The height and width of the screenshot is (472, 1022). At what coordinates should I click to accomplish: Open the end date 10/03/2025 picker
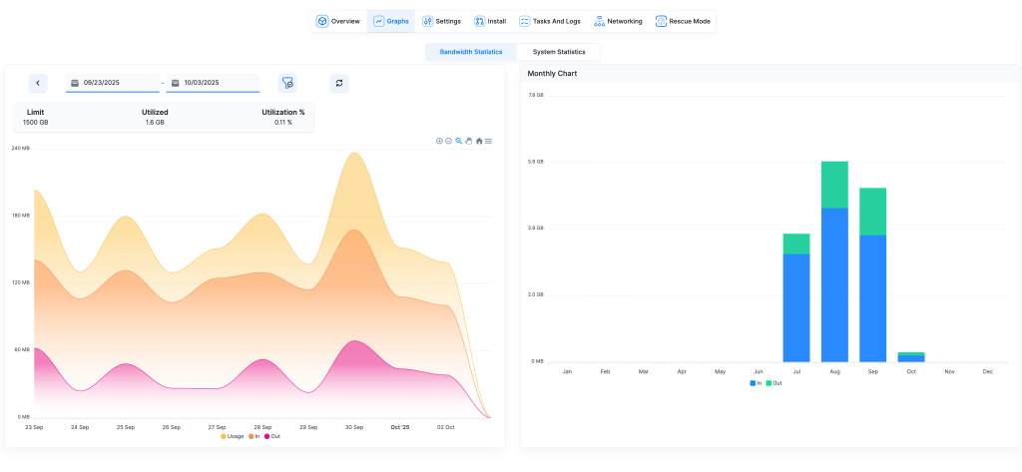[x=213, y=83]
